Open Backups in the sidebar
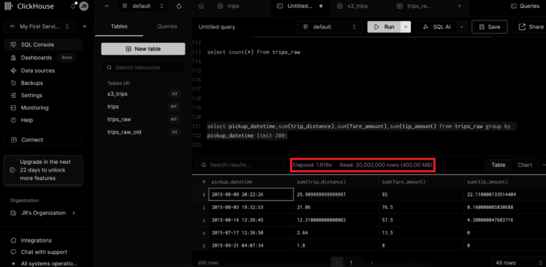This screenshot has width=546, height=267. click(x=43, y=83)
